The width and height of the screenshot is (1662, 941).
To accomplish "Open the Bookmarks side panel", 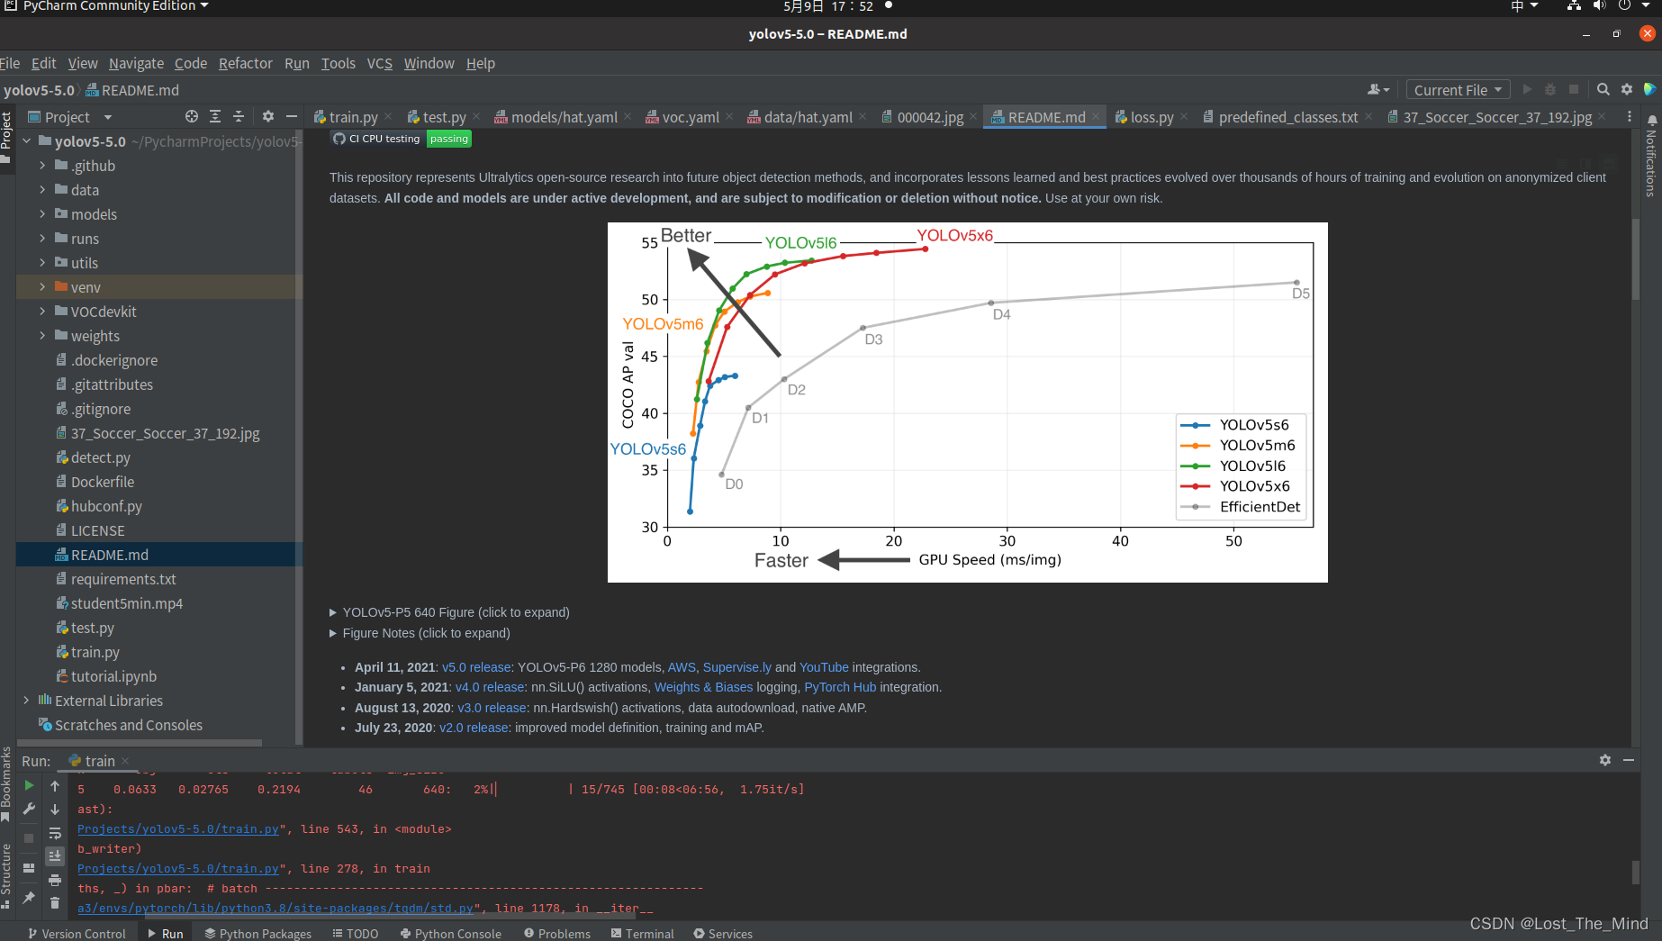I will (6, 783).
